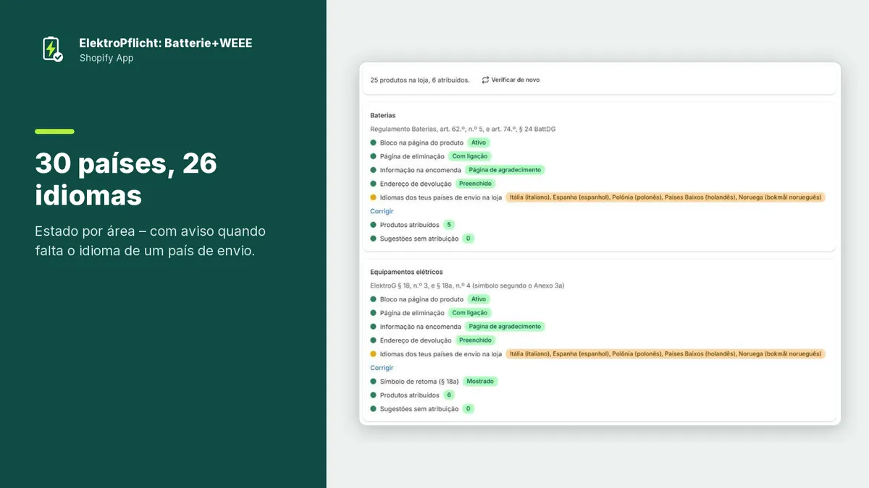
Task: Click the ElektroPflicht battery app logo
Action: pyautogui.click(x=51, y=49)
